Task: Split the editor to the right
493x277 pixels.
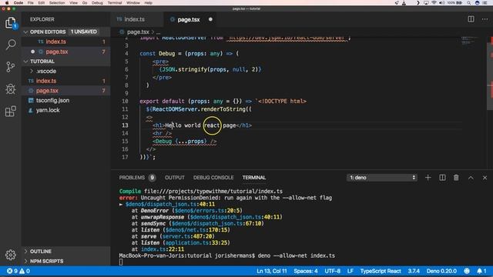Action: 471,19
